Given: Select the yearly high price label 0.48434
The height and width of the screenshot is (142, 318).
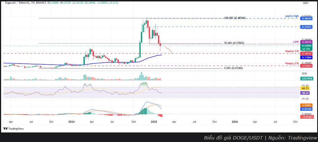Looking at the screenshot, I should pos(306,18).
